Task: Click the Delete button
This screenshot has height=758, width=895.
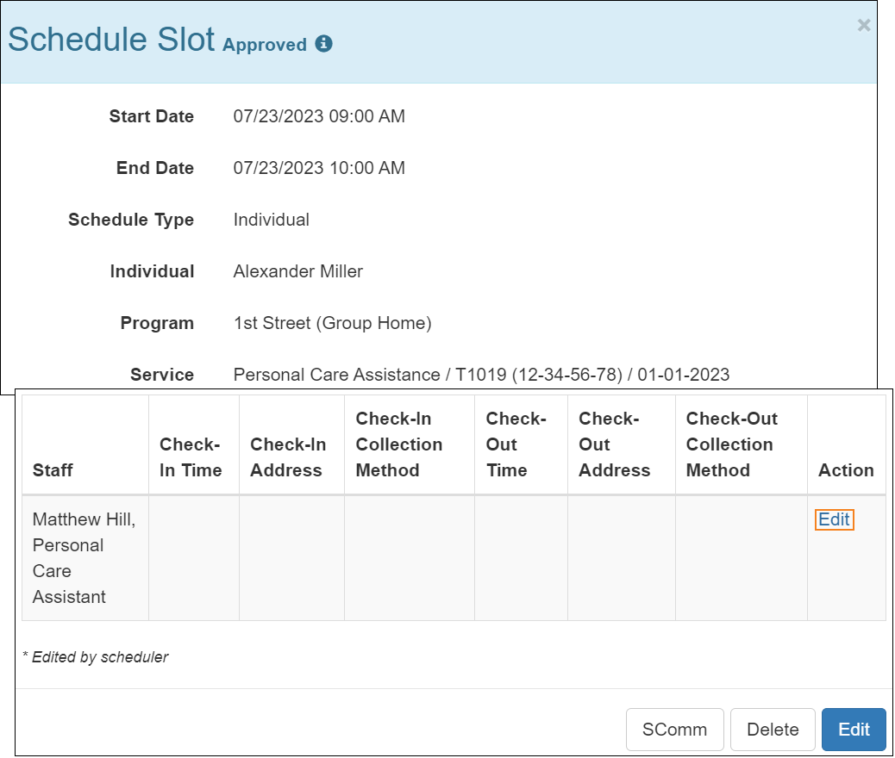Action: (x=773, y=730)
